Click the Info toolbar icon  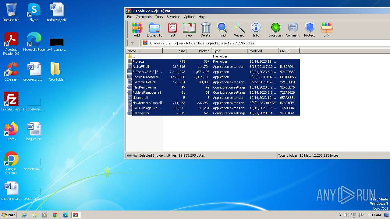[x=256, y=30]
